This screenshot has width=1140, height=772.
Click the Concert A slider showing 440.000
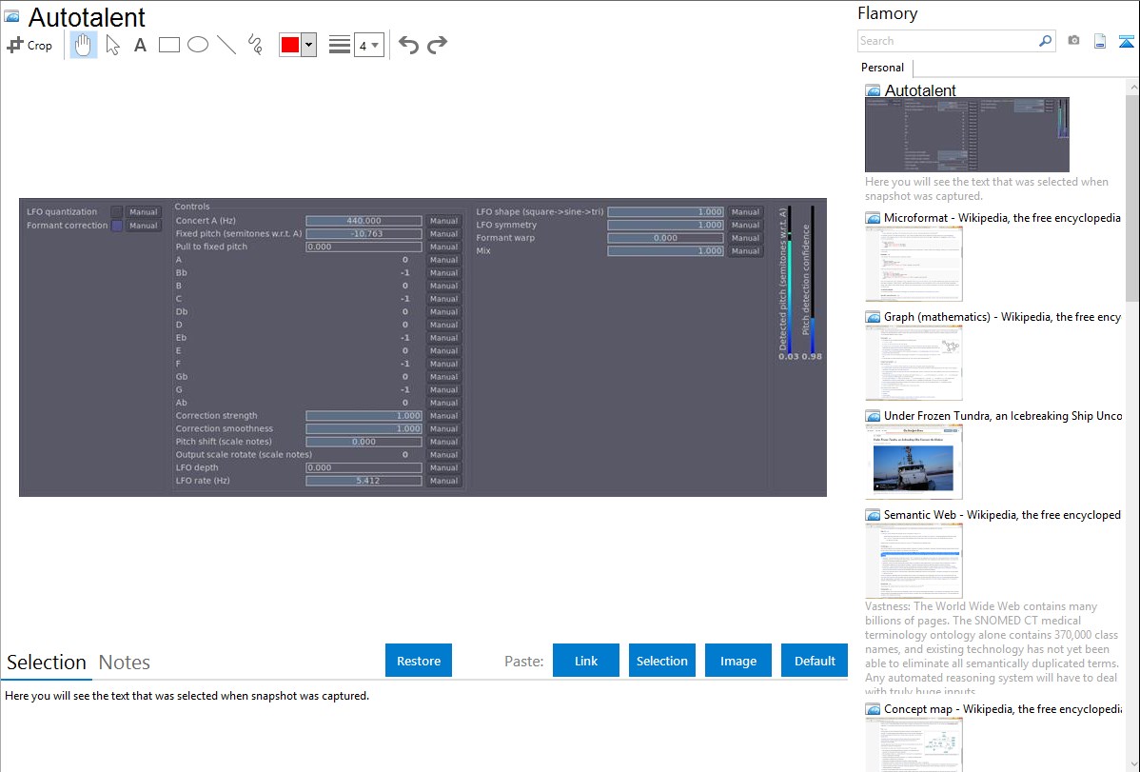pyautogui.click(x=364, y=221)
